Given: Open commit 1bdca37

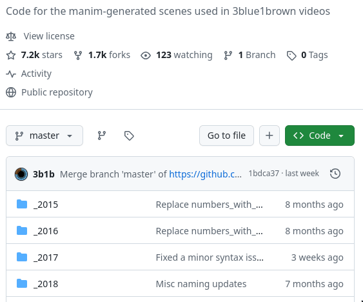Looking at the screenshot, I should coord(264,174).
